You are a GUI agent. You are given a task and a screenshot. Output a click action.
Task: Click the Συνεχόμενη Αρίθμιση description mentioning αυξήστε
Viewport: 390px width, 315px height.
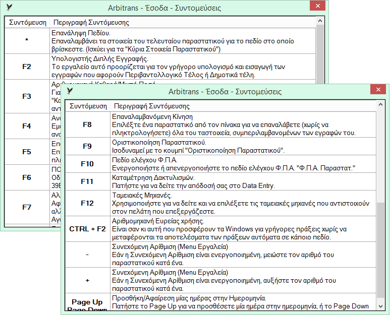point(243,280)
